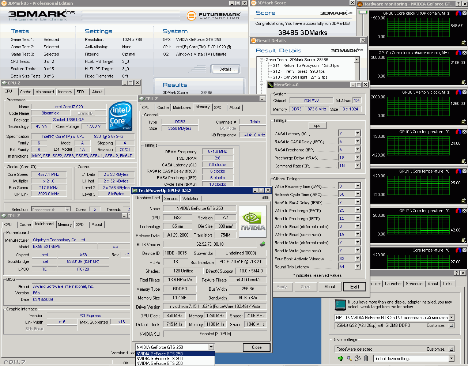The width and height of the screenshot is (468, 366).
Task: Click the Intel Core i7 logo in CPU-Z
Action: 121,116
